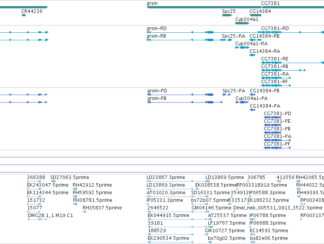This screenshot has height=244, width=324.
Task: Select the CR44236 gene label
Action: 32,11
